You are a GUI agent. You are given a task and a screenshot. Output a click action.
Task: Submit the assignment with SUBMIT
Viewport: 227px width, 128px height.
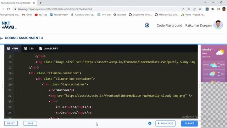click(189, 123)
